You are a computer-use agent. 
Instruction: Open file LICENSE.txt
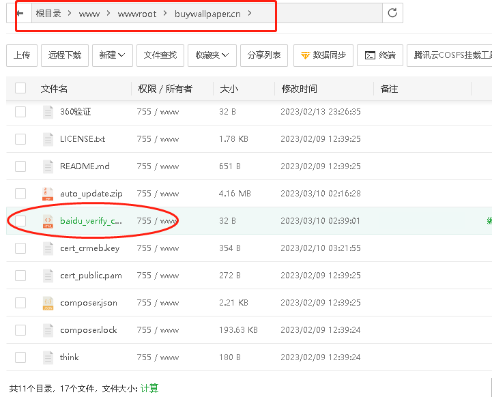tap(83, 139)
